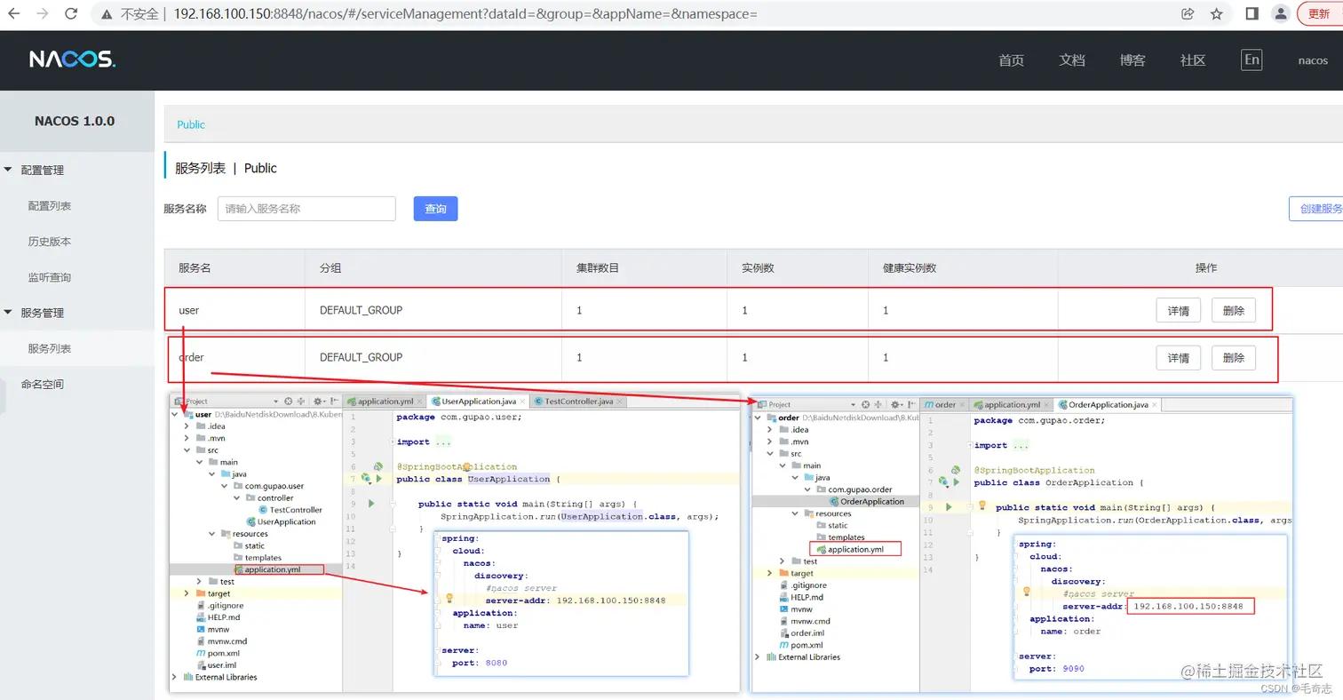Open 详情 for the order service
Image resolution: width=1343 pixels, height=700 pixels.
pyautogui.click(x=1179, y=358)
